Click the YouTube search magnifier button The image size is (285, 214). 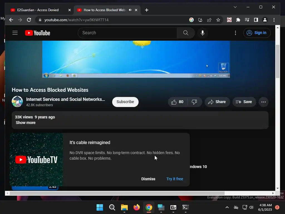click(186, 33)
